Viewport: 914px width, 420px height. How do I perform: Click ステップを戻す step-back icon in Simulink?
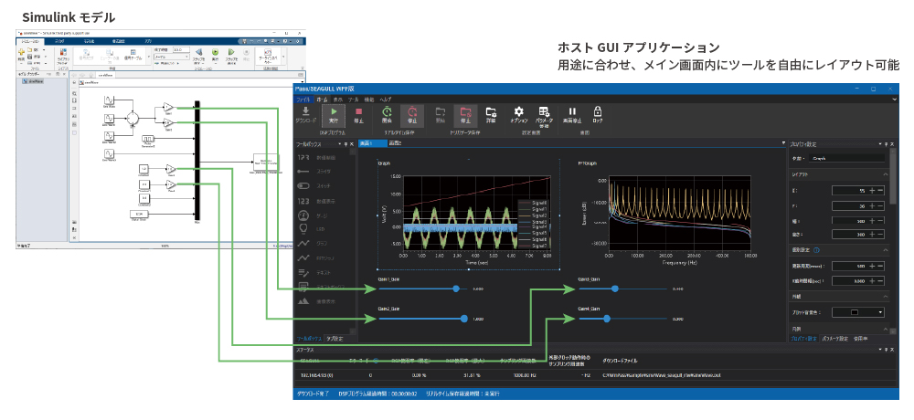click(198, 52)
